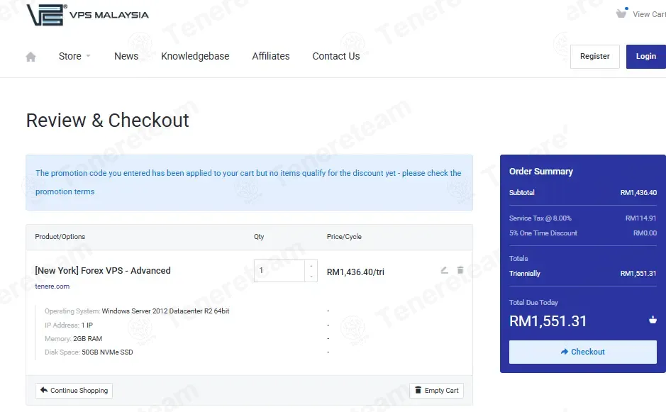Open the View Cart link

[x=649, y=14]
